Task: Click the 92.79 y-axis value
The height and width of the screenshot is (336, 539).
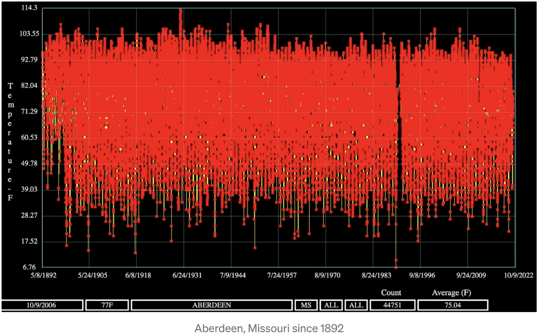Action: tap(29, 60)
